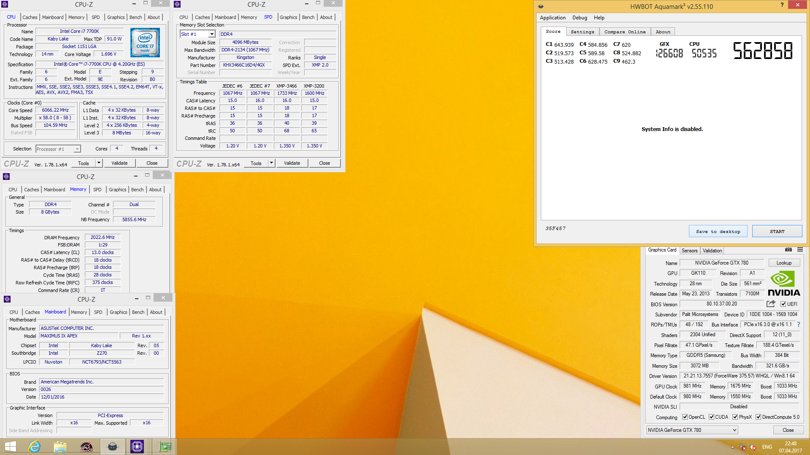810x455 pixels.
Task: Toggle the UEFI checkbox
Action: [x=783, y=304]
